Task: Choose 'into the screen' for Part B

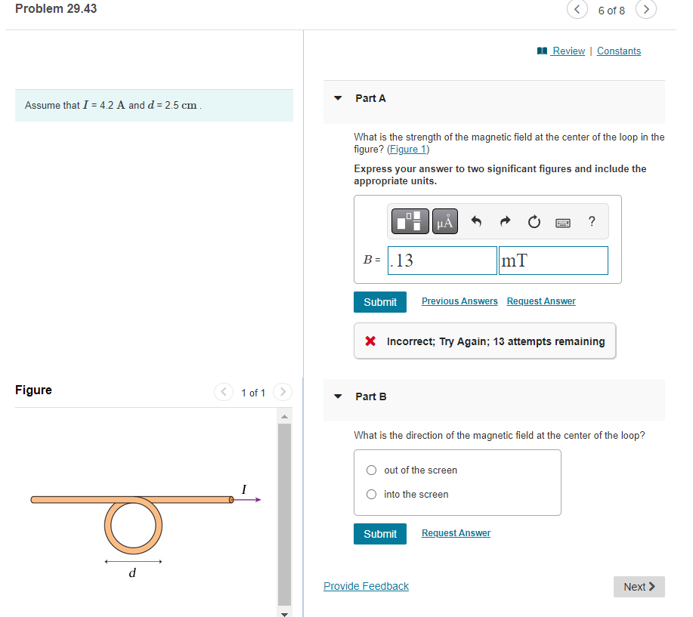Action: coord(371,494)
